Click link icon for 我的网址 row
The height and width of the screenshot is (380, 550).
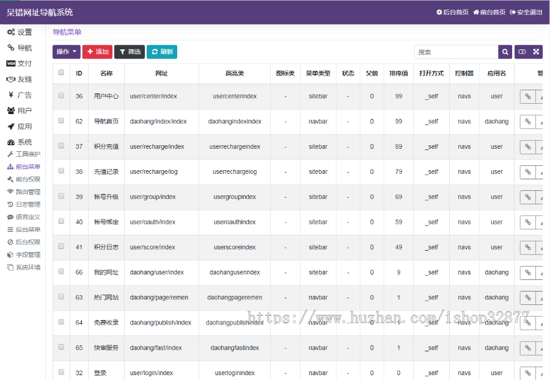[x=528, y=273]
